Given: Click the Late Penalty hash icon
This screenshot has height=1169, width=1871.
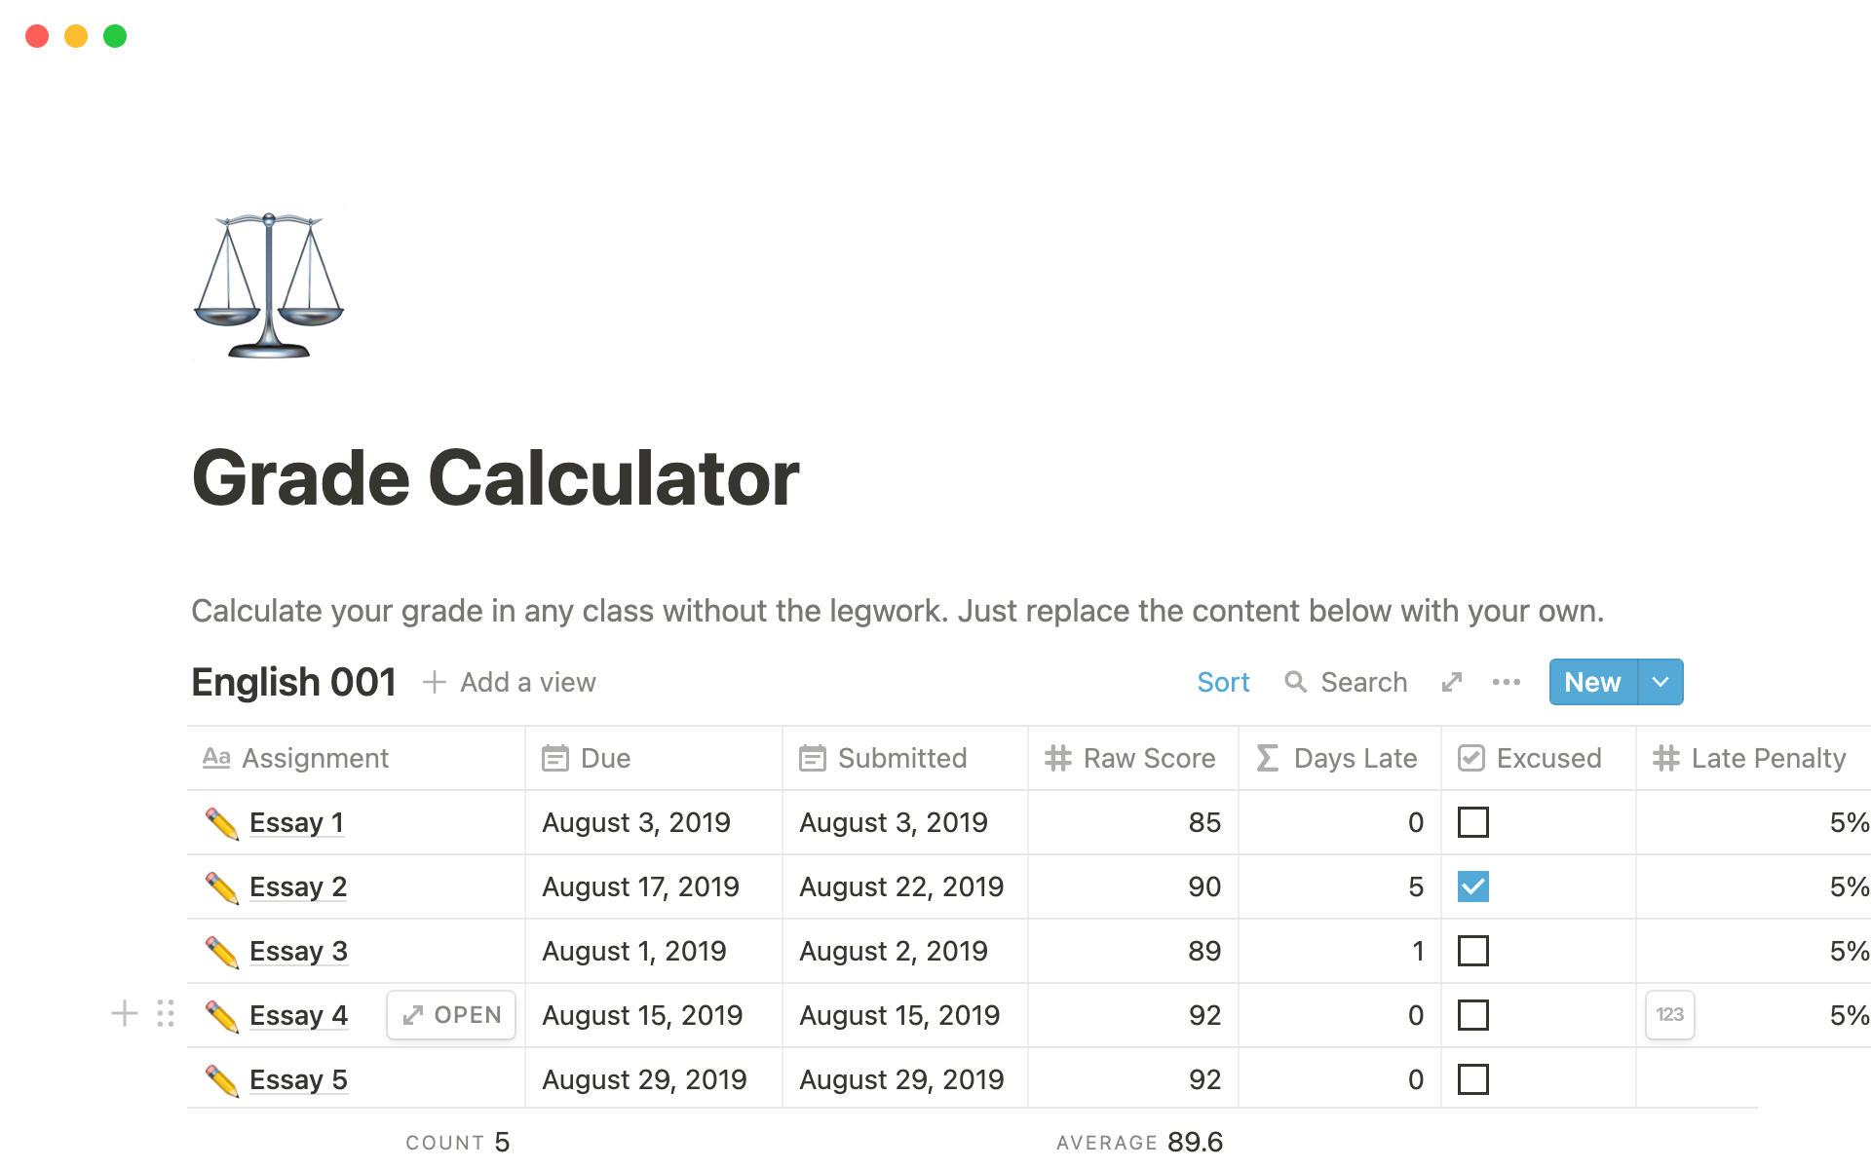Looking at the screenshot, I should [1667, 758].
